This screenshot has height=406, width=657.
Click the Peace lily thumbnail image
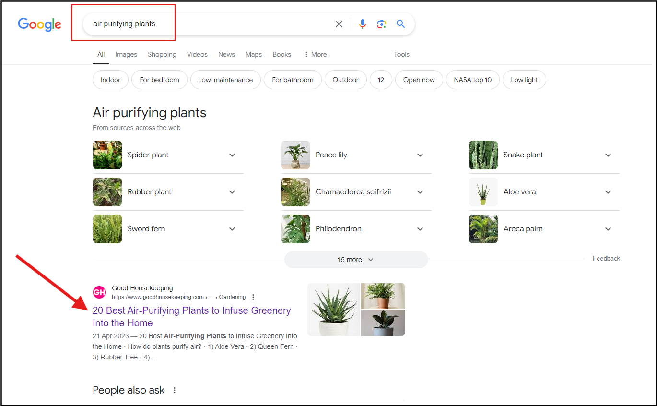[x=295, y=155]
